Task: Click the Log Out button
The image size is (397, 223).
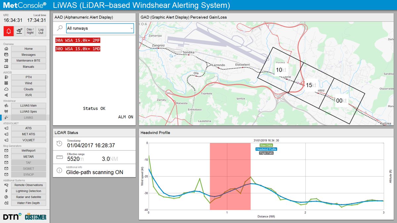Action: [x=41, y=31]
